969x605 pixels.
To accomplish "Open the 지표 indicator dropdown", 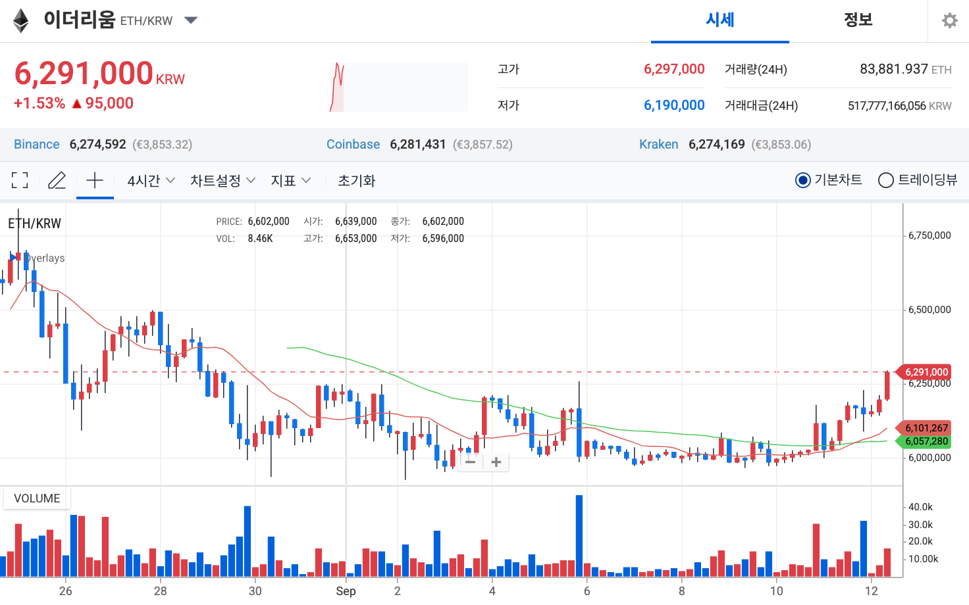I will point(290,180).
